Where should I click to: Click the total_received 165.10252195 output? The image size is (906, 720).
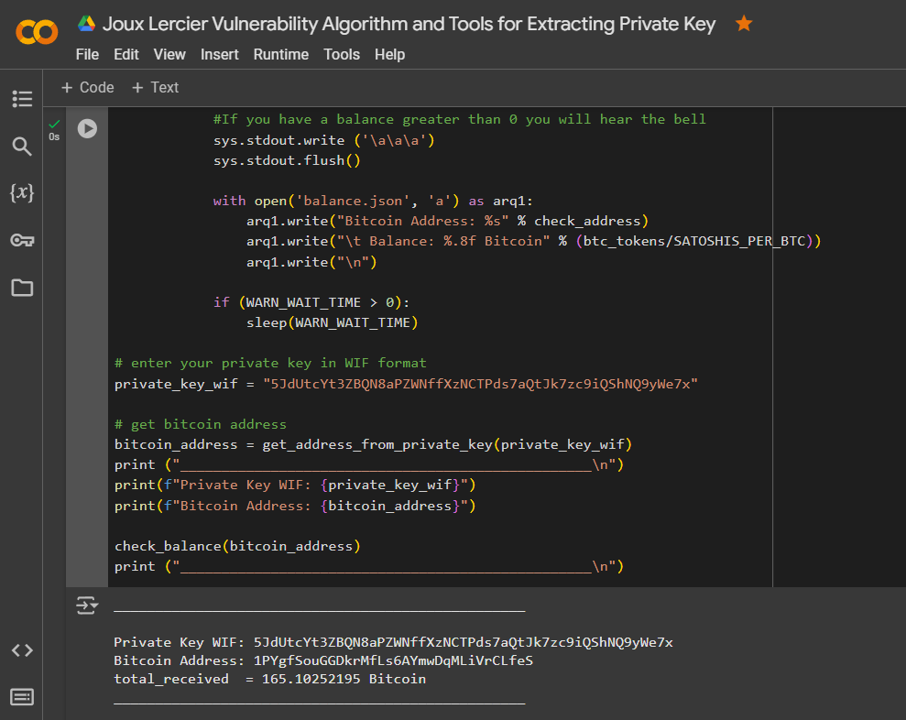click(x=269, y=679)
